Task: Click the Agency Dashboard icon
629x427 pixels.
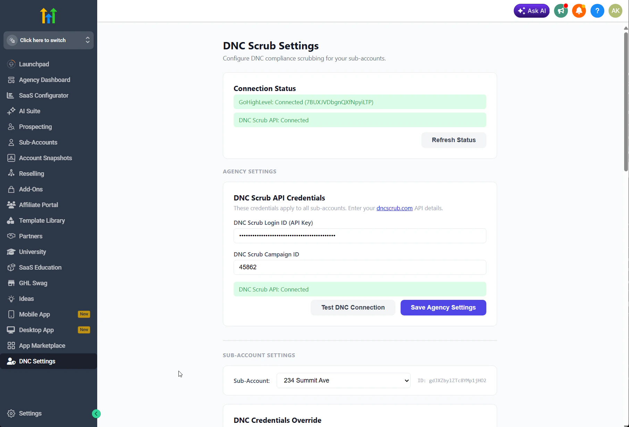Action: [11, 80]
